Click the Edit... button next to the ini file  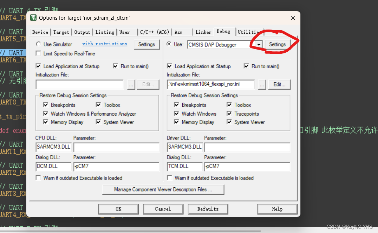tap(279, 84)
